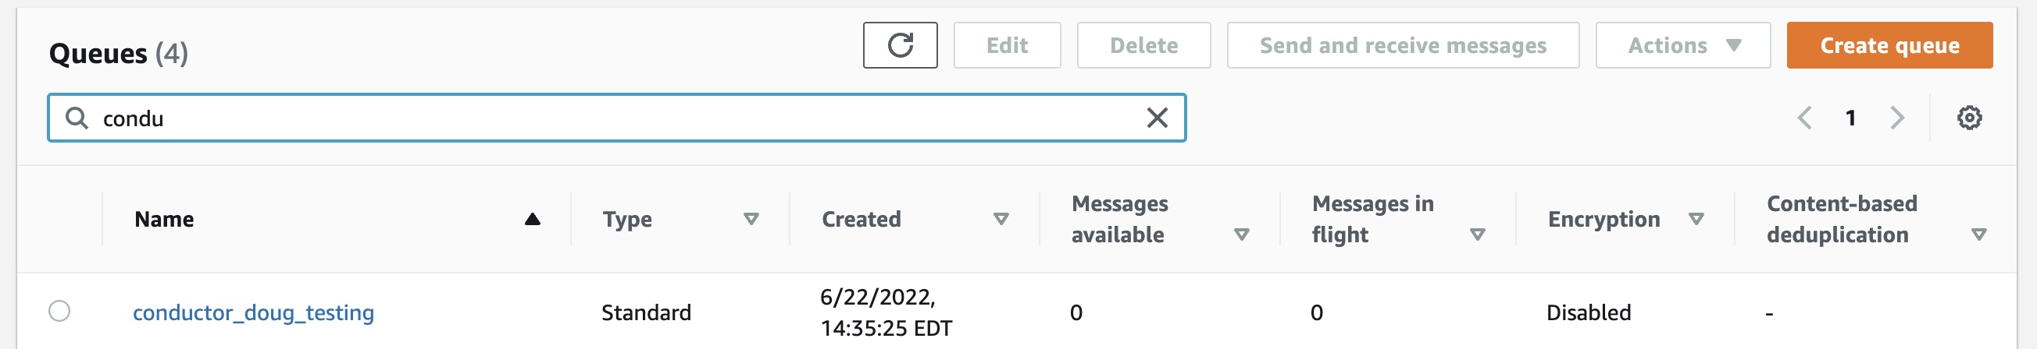
Task: Click the refresh queues icon button
Action: [900, 46]
